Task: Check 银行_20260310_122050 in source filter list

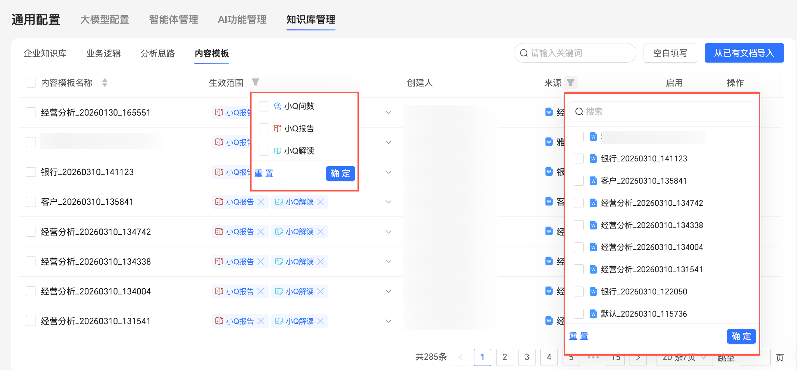Action: click(579, 291)
